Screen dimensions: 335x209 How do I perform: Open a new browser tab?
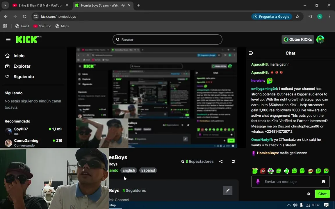click(139, 5)
